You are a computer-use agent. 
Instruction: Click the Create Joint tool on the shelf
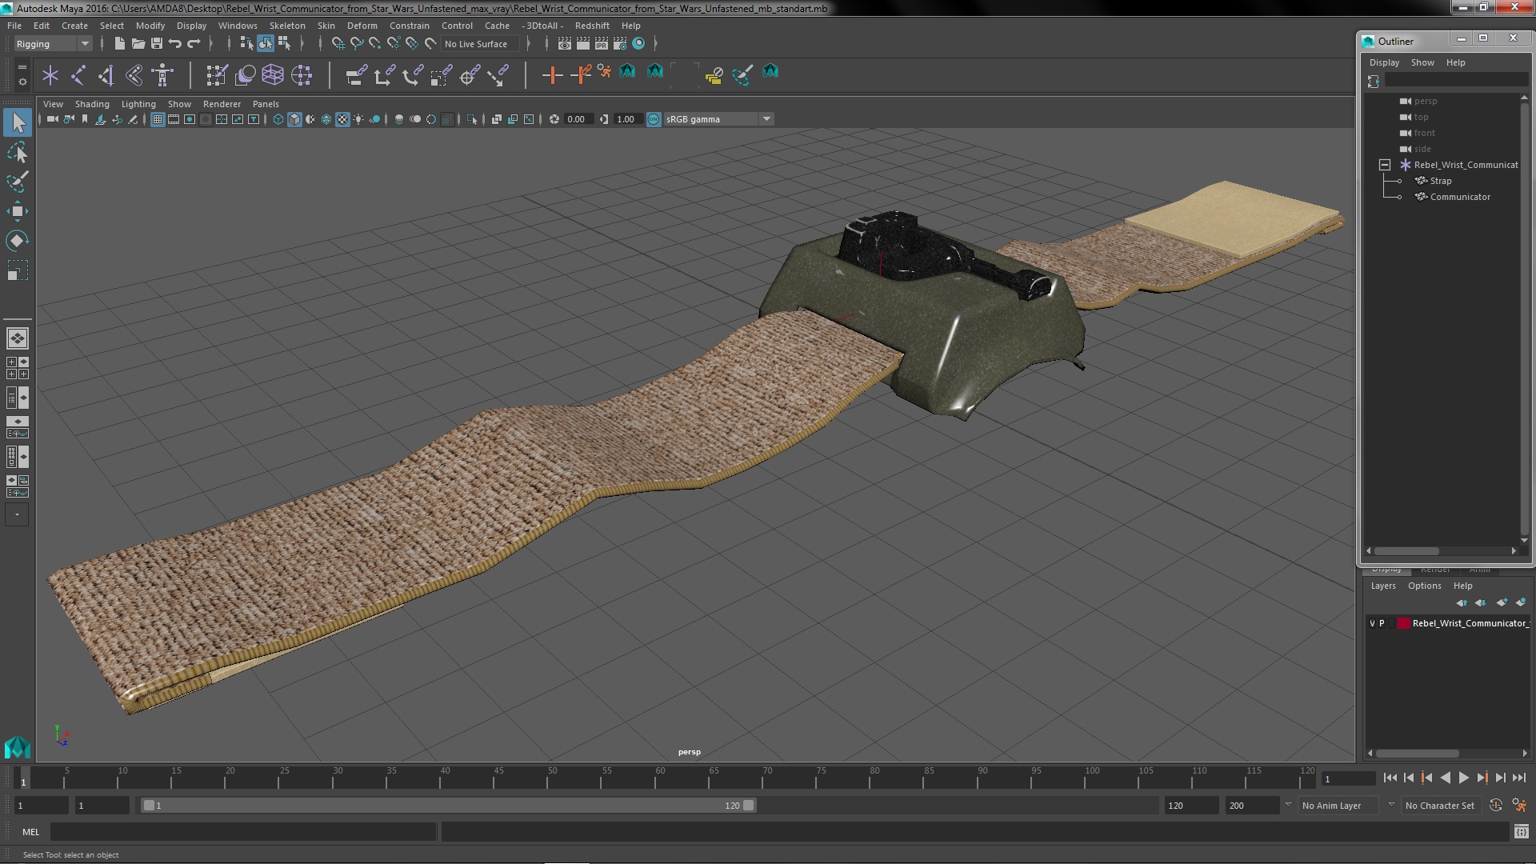pos(78,75)
